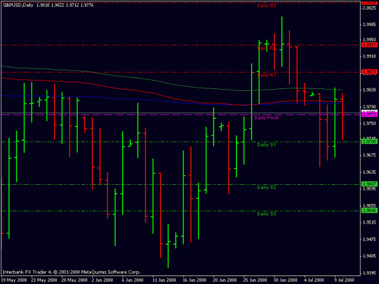Click the 1.9910 price axis value
This screenshot has height=284, width=379.
(369, 56)
